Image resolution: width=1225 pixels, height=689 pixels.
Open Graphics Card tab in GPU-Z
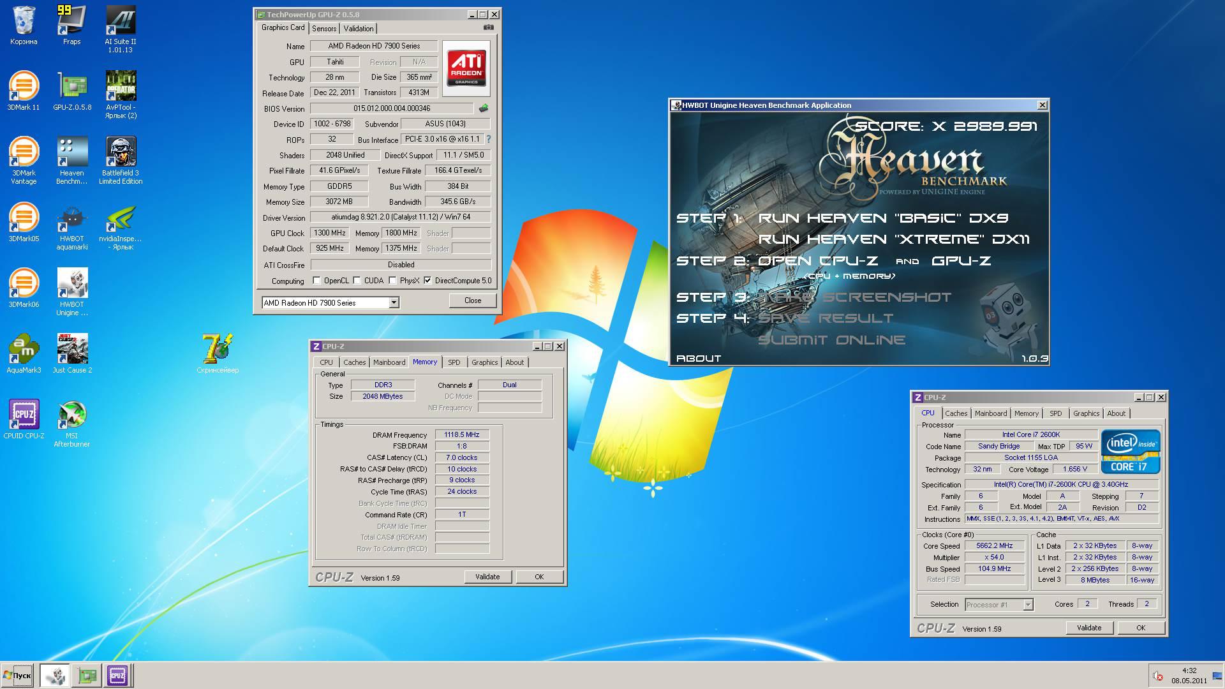coord(283,27)
